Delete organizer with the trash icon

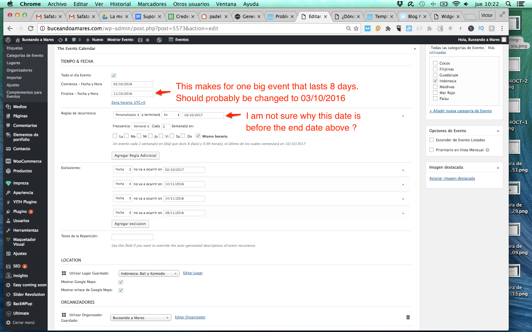[x=408, y=317]
